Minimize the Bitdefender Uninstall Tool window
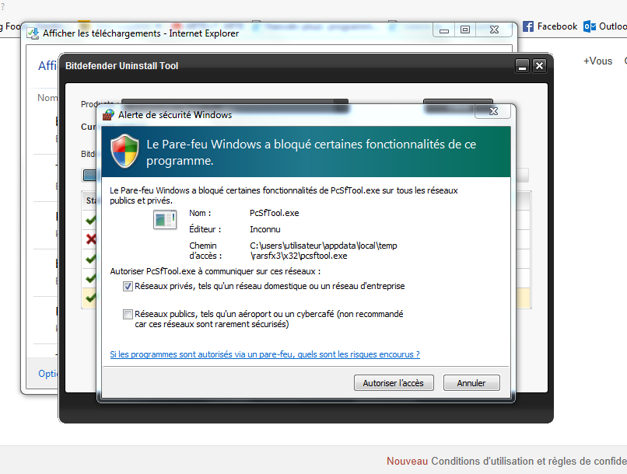 pyautogui.click(x=522, y=66)
